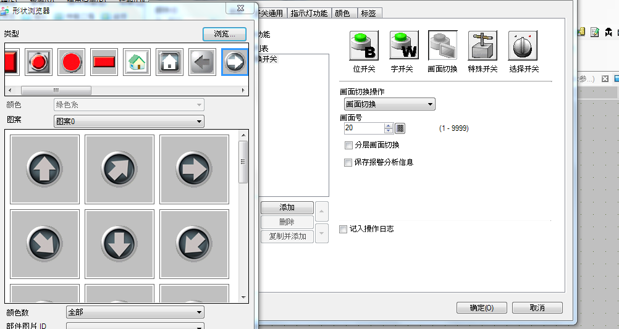
Task: Switch to the 指示灯功能 tab
Action: [309, 13]
